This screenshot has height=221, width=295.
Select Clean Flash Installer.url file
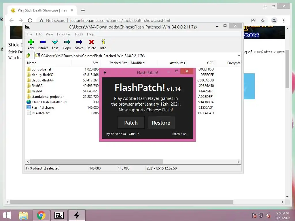point(49,102)
